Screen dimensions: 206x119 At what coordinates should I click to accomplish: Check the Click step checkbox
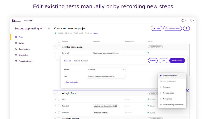coord(59,99)
